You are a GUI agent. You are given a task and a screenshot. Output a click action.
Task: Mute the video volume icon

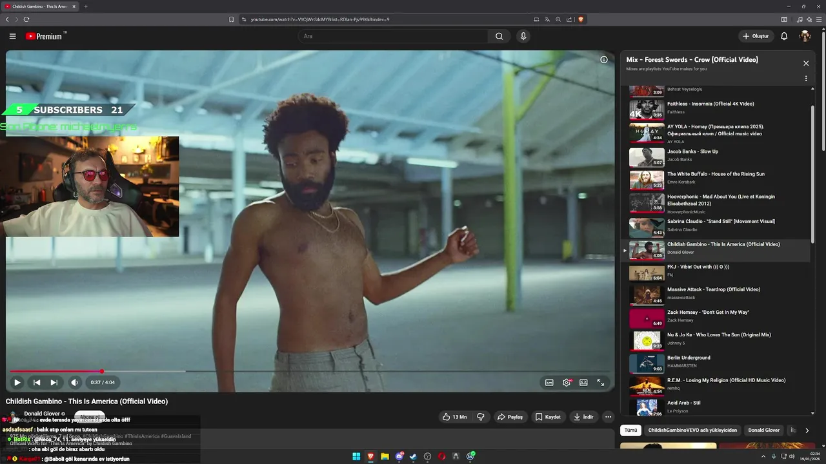pyautogui.click(x=75, y=382)
